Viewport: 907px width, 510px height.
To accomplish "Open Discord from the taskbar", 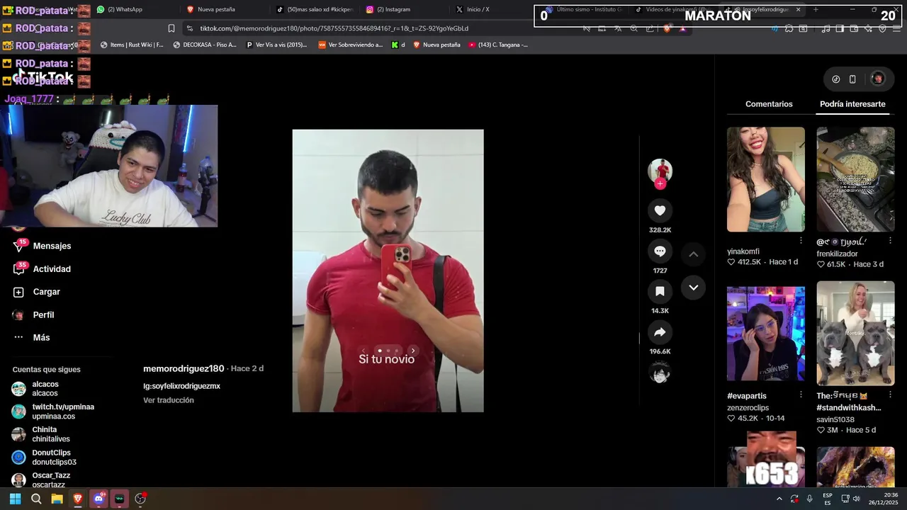I will point(98,499).
